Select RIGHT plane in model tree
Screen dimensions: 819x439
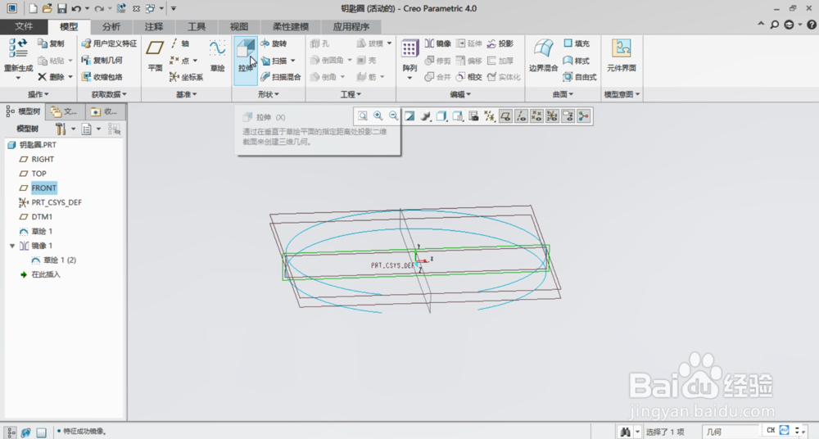43,159
